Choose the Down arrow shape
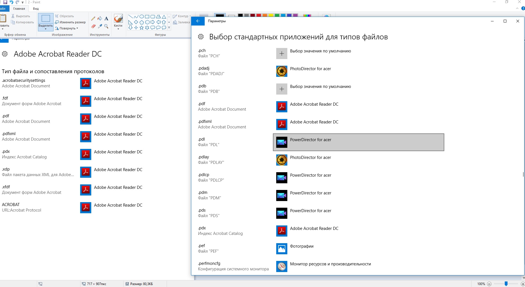Screen dimensions: 525x287 click(130, 27)
